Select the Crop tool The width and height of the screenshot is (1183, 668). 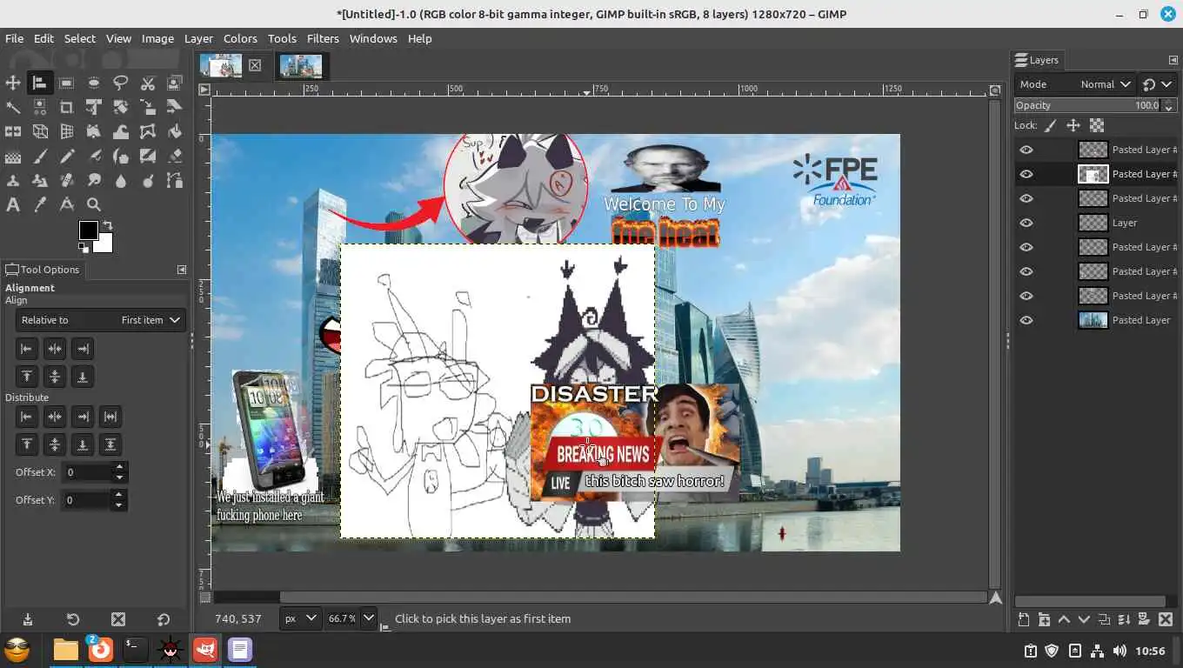click(x=67, y=108)
